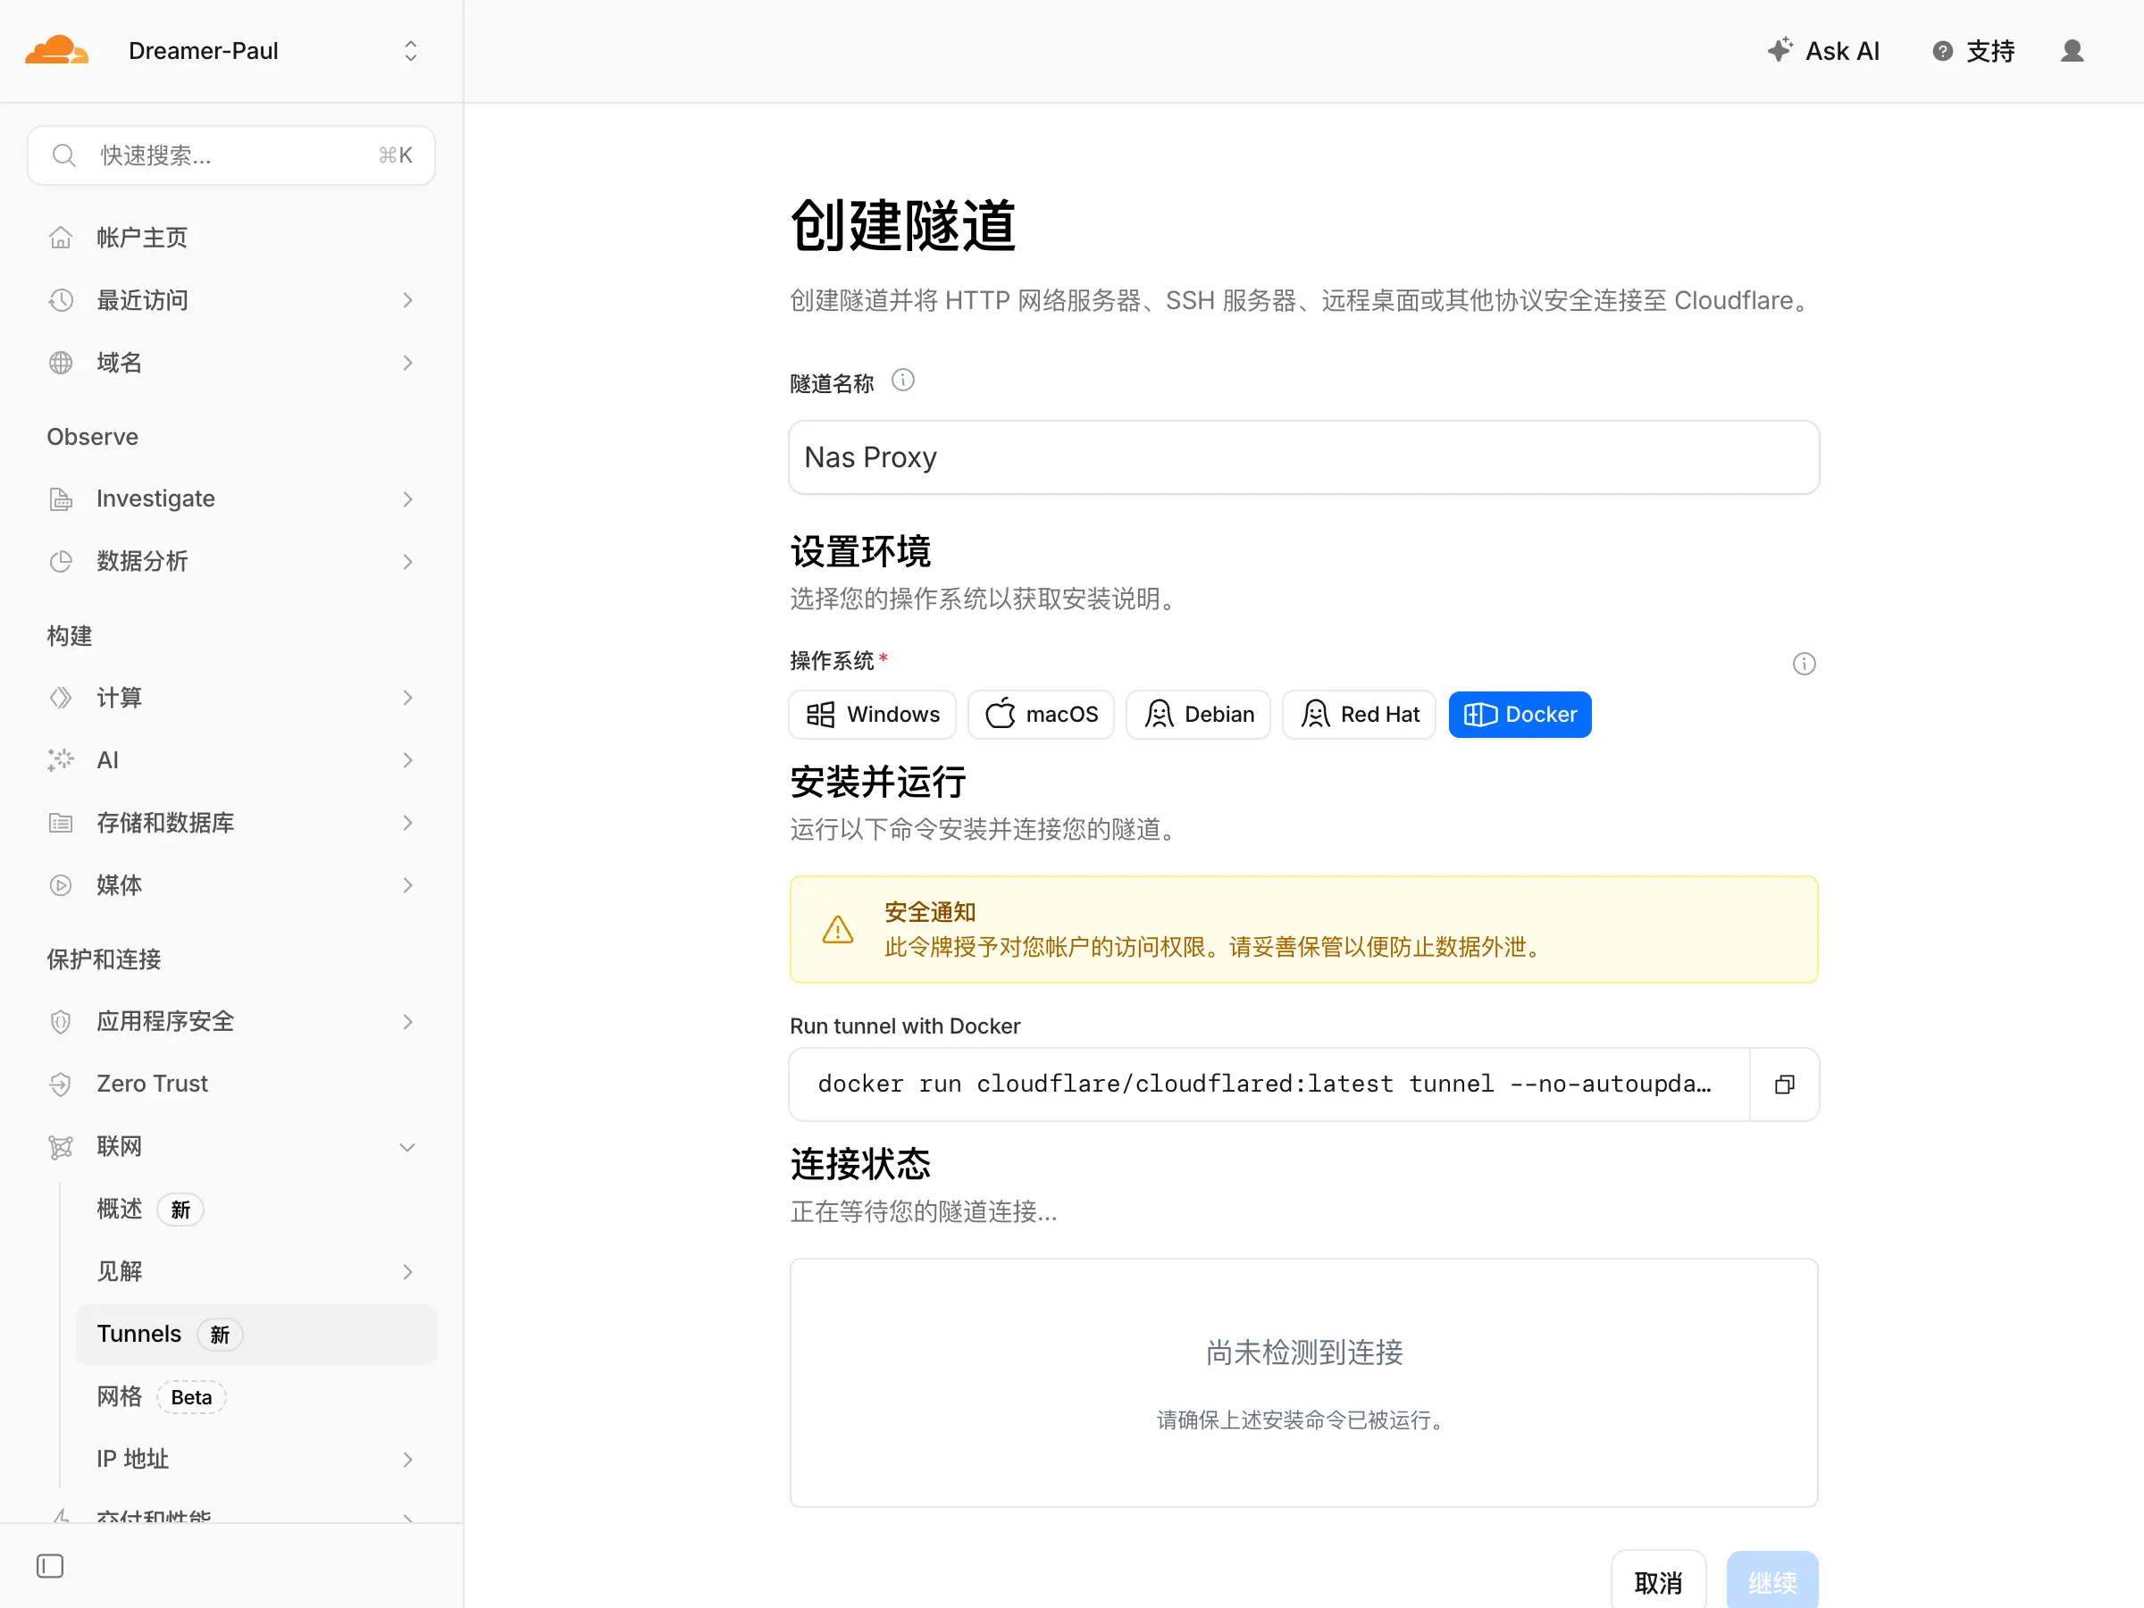
Task: Expand the 见解 chevron
Action: (408, 1272)
